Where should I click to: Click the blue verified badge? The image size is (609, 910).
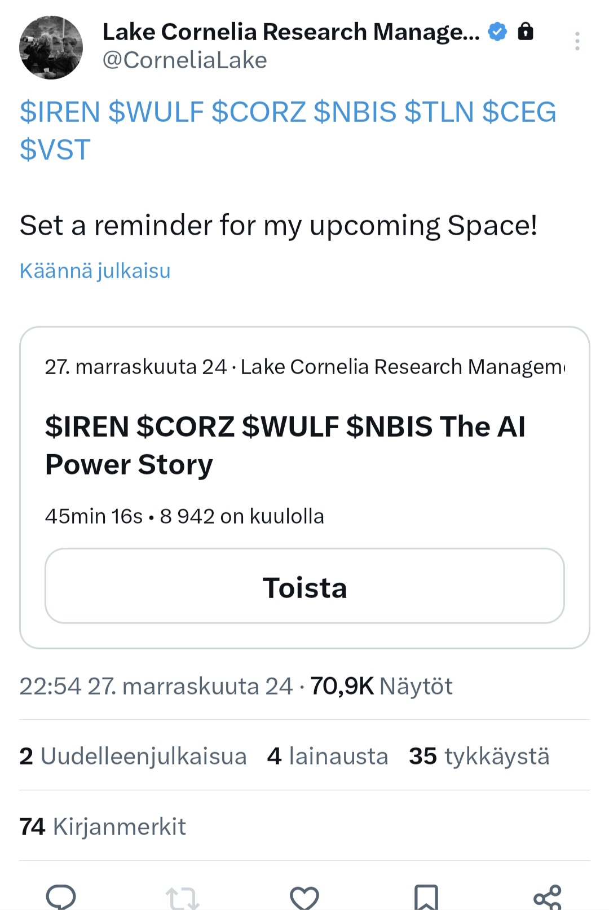[497, 32]
